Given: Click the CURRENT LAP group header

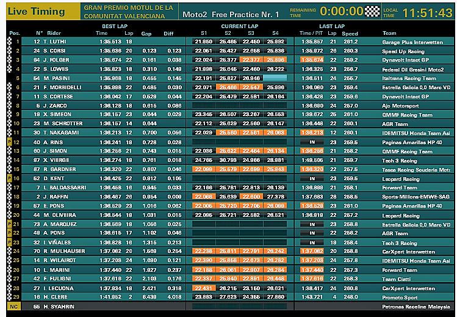Looking at the screenshot, I should coord(240,26).
